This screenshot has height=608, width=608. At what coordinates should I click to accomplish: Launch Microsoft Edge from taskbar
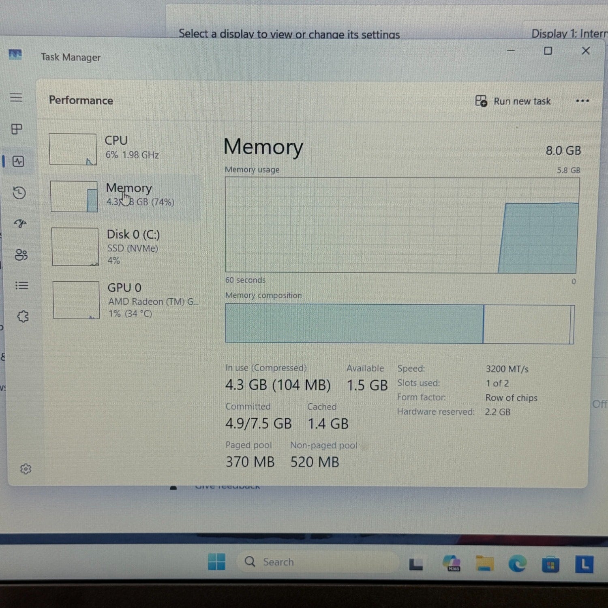pyautogui.click(x=517, y=563)
